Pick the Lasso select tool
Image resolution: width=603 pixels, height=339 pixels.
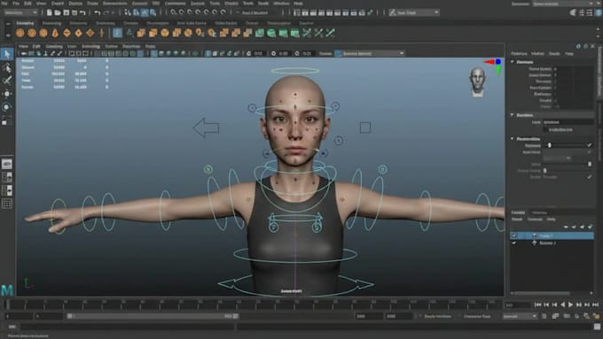pyautogui.click(x=7, y=67)
